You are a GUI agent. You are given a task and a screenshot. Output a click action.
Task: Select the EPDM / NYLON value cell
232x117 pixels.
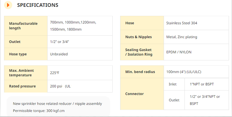click(x=196, y=52)
